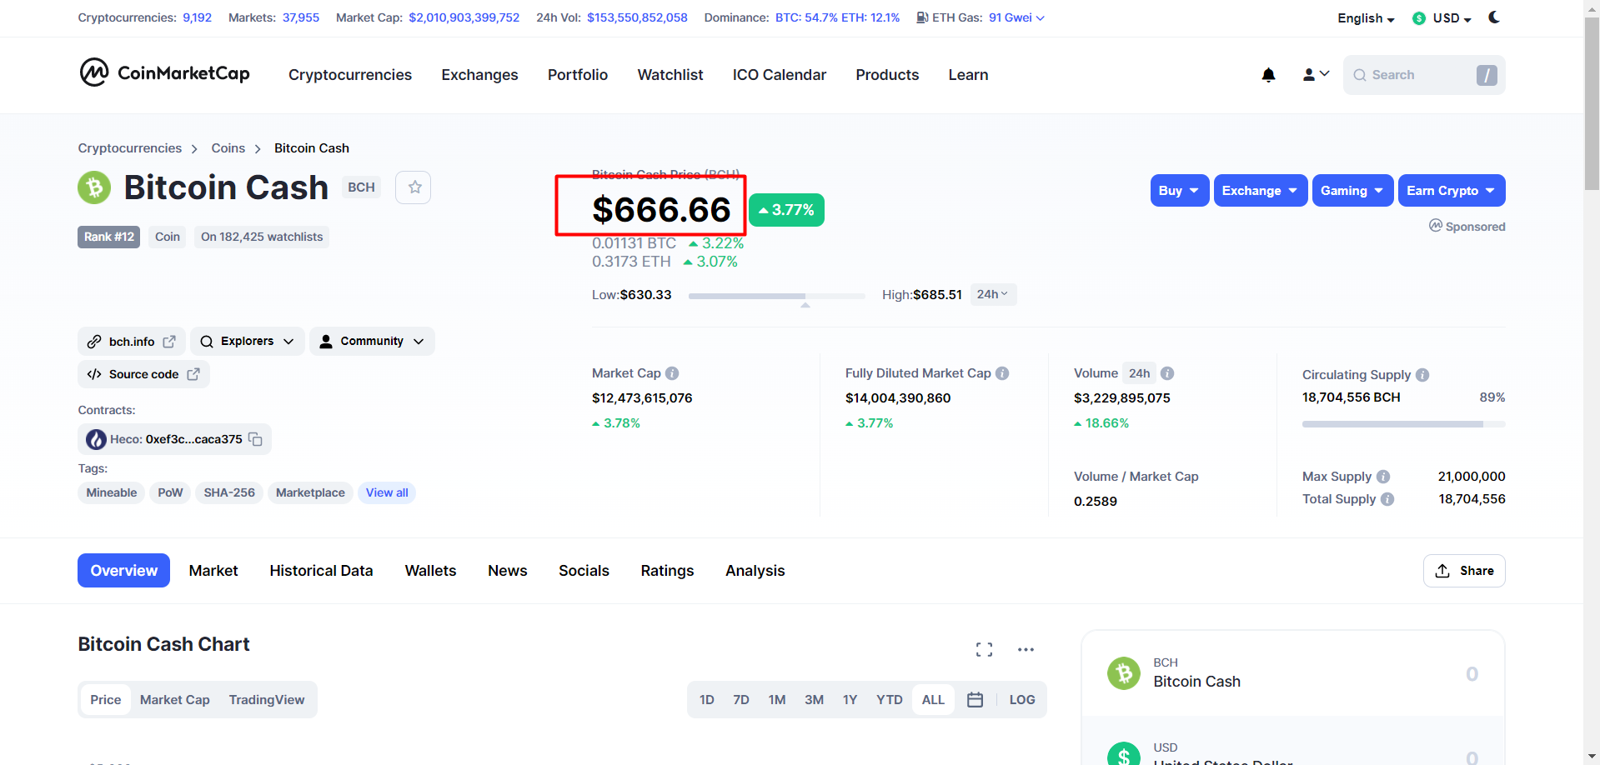Click the Market Cap info icon

672,373
